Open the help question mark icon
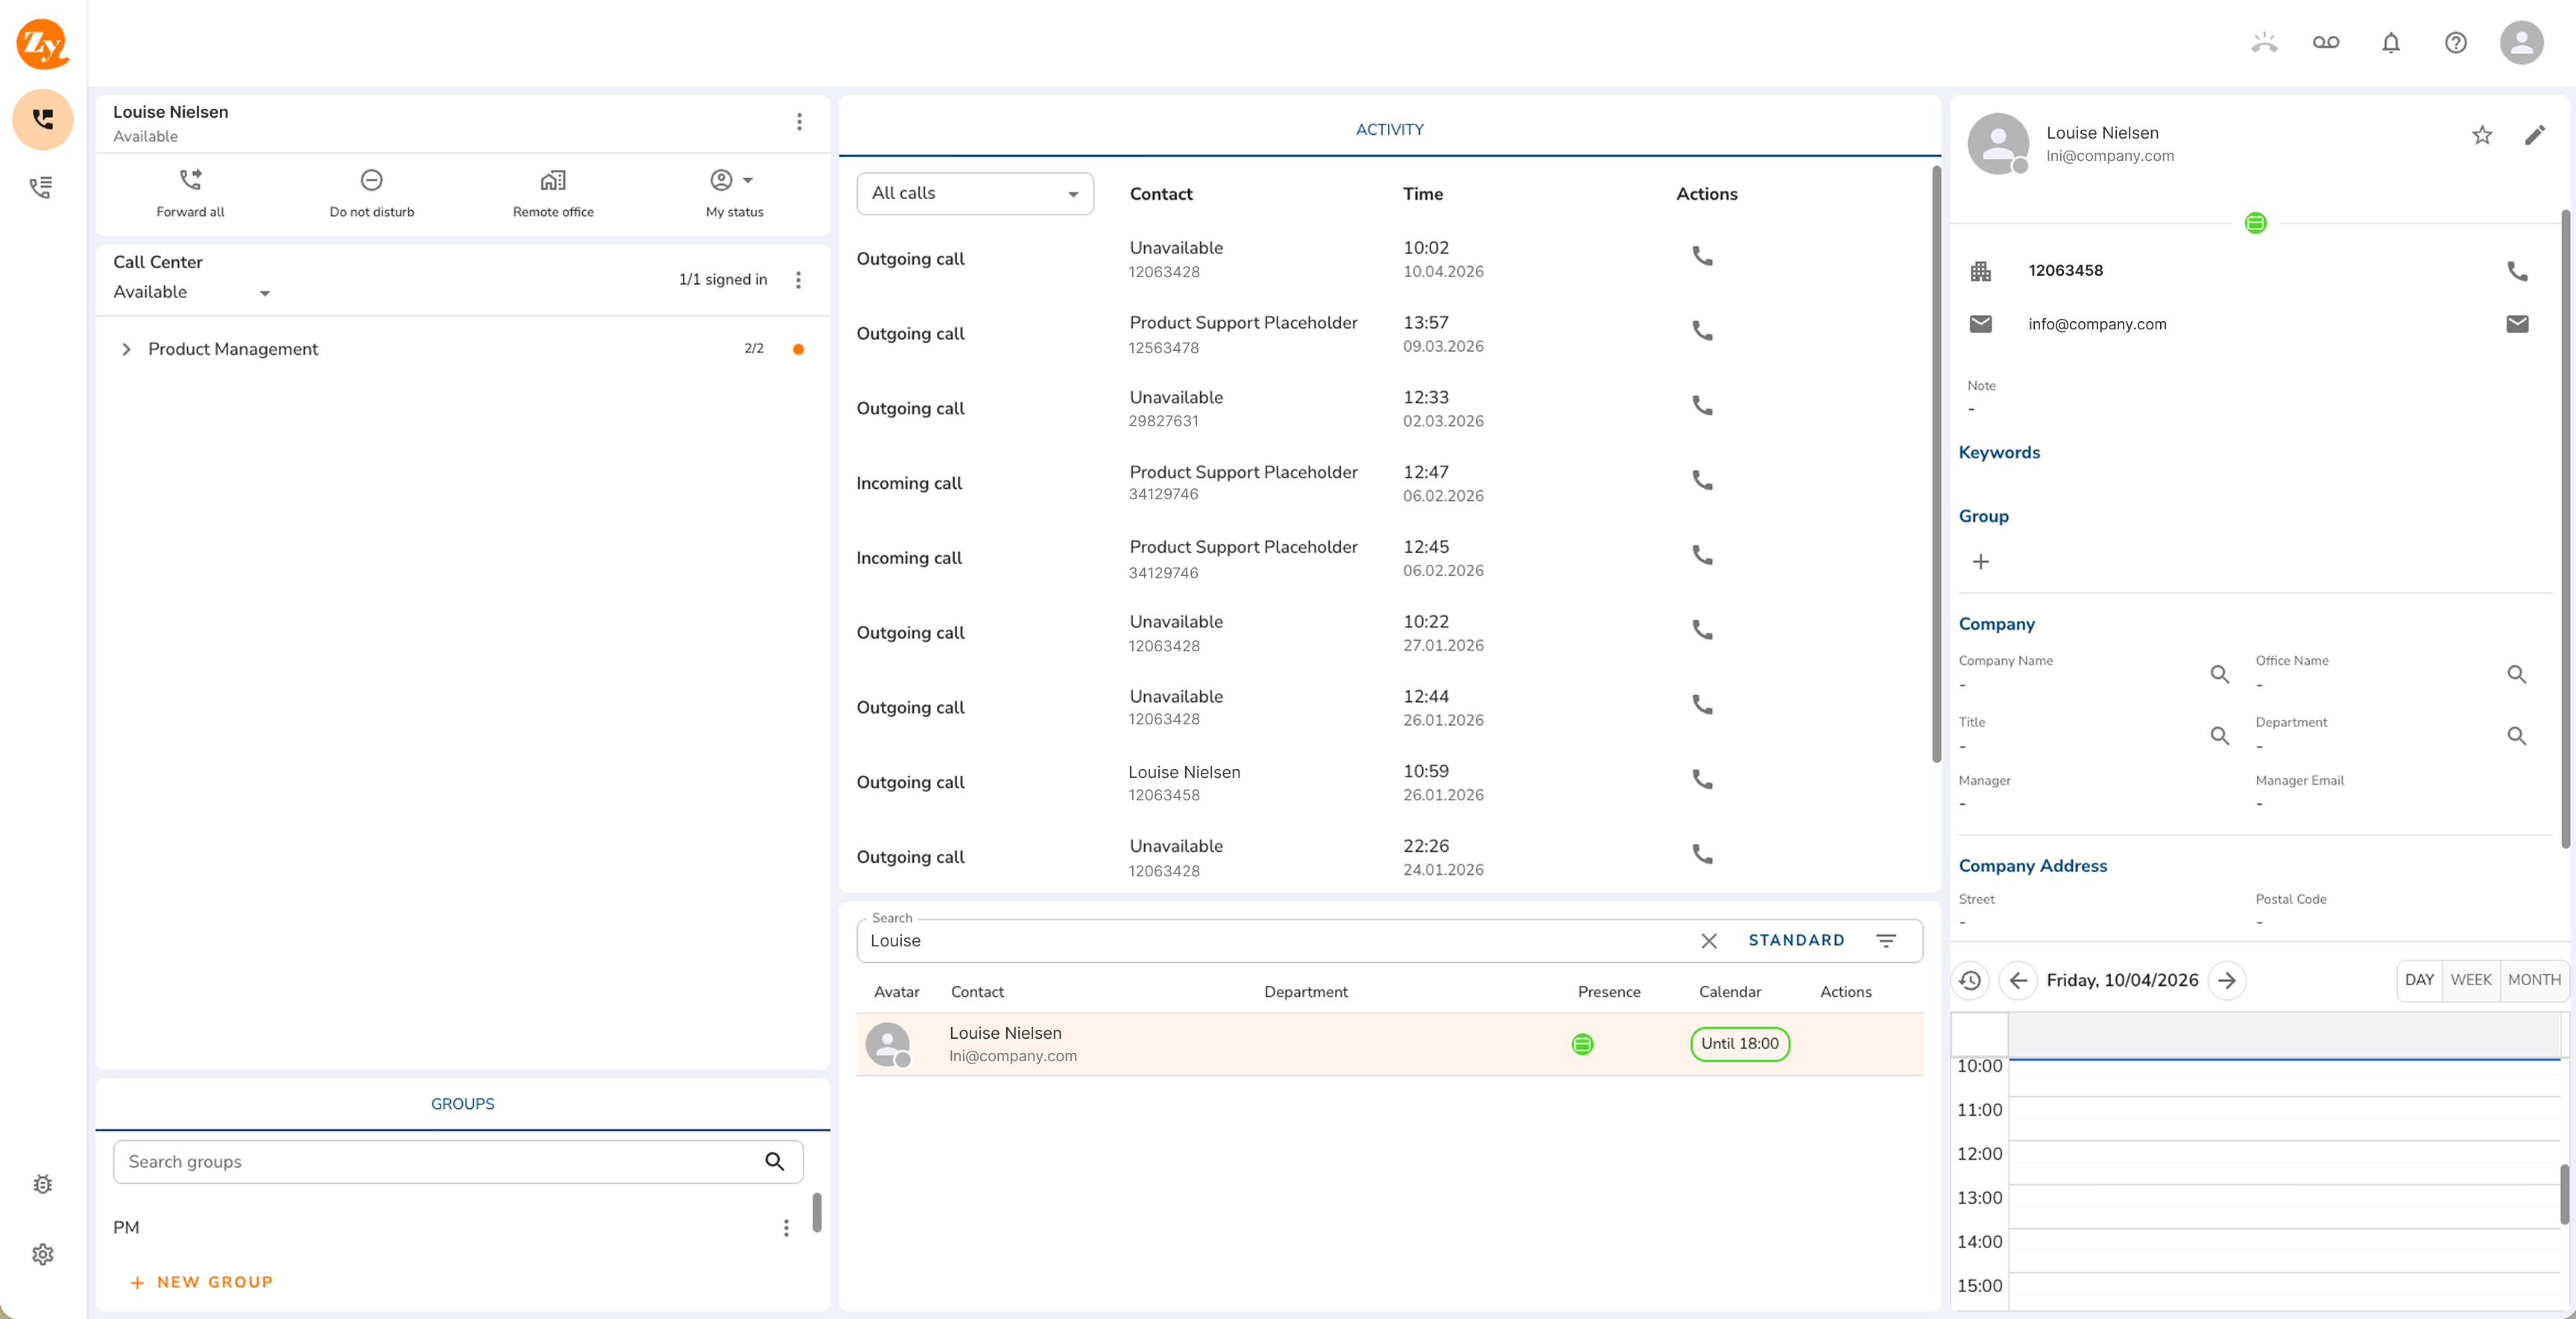This screenshot has width=2576, height=1319. 2455,43
